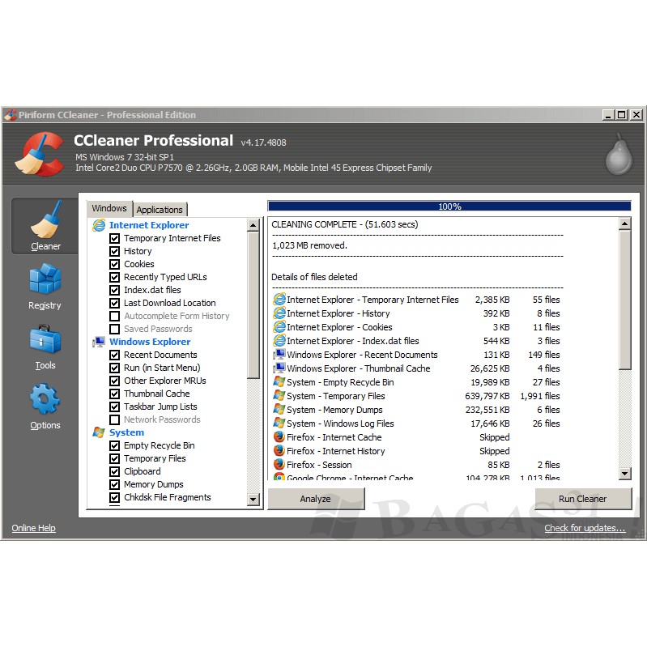The height and width of the screenshot is (647, 647).
Task: Uncheck Internet Explorer History checkbox
Action: pyautogui.click(x=115, y=251)
